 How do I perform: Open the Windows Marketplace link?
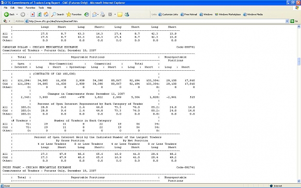click(228, 14)
